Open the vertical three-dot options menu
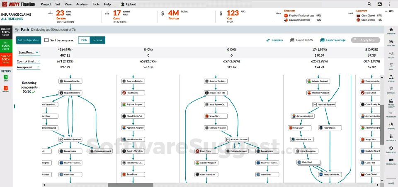Screen dimensions: 398x187 tap(390, 4)
